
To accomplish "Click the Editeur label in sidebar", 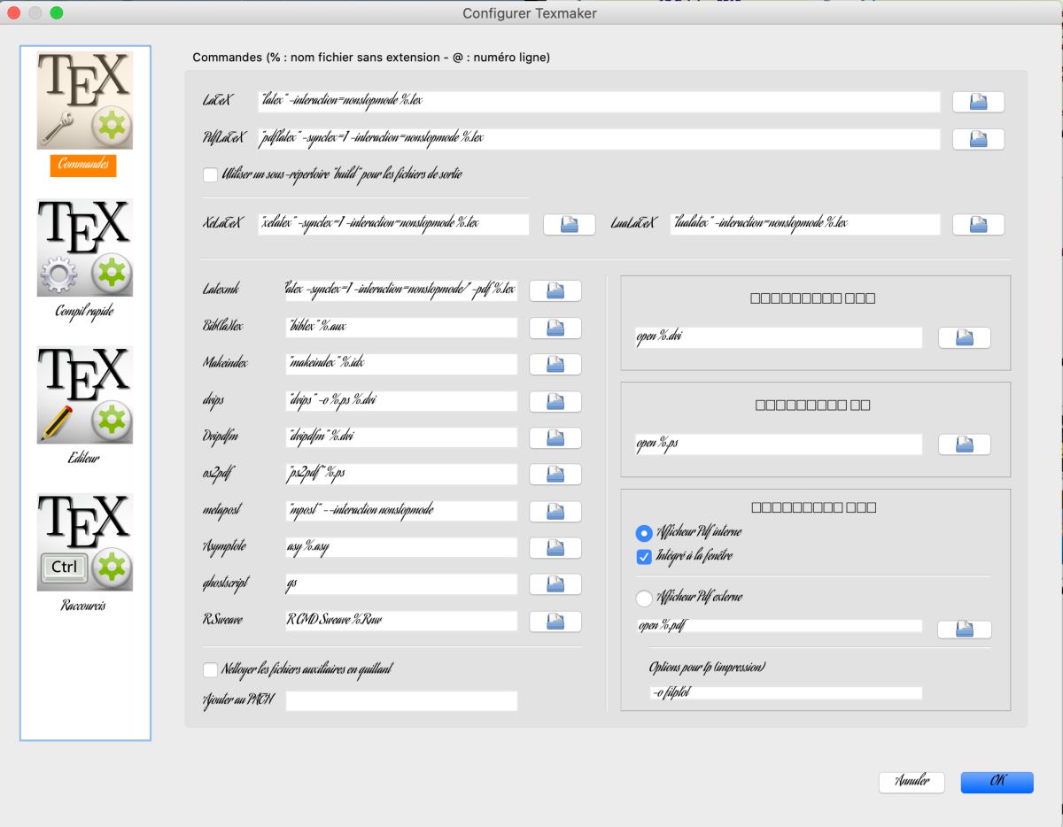I will coord(84,459).
